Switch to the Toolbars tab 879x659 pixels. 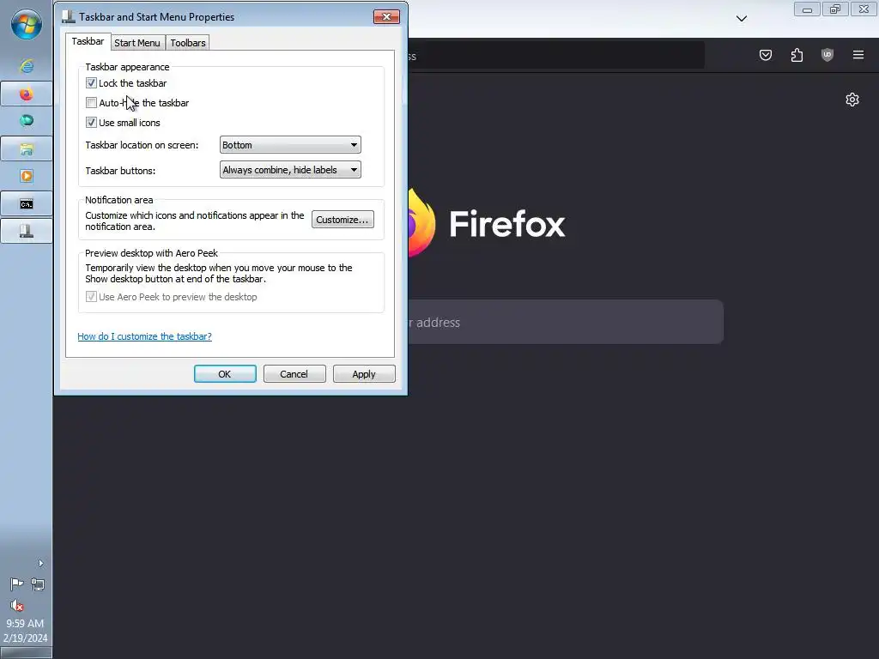pyautogui.click(x=188, y=43)
